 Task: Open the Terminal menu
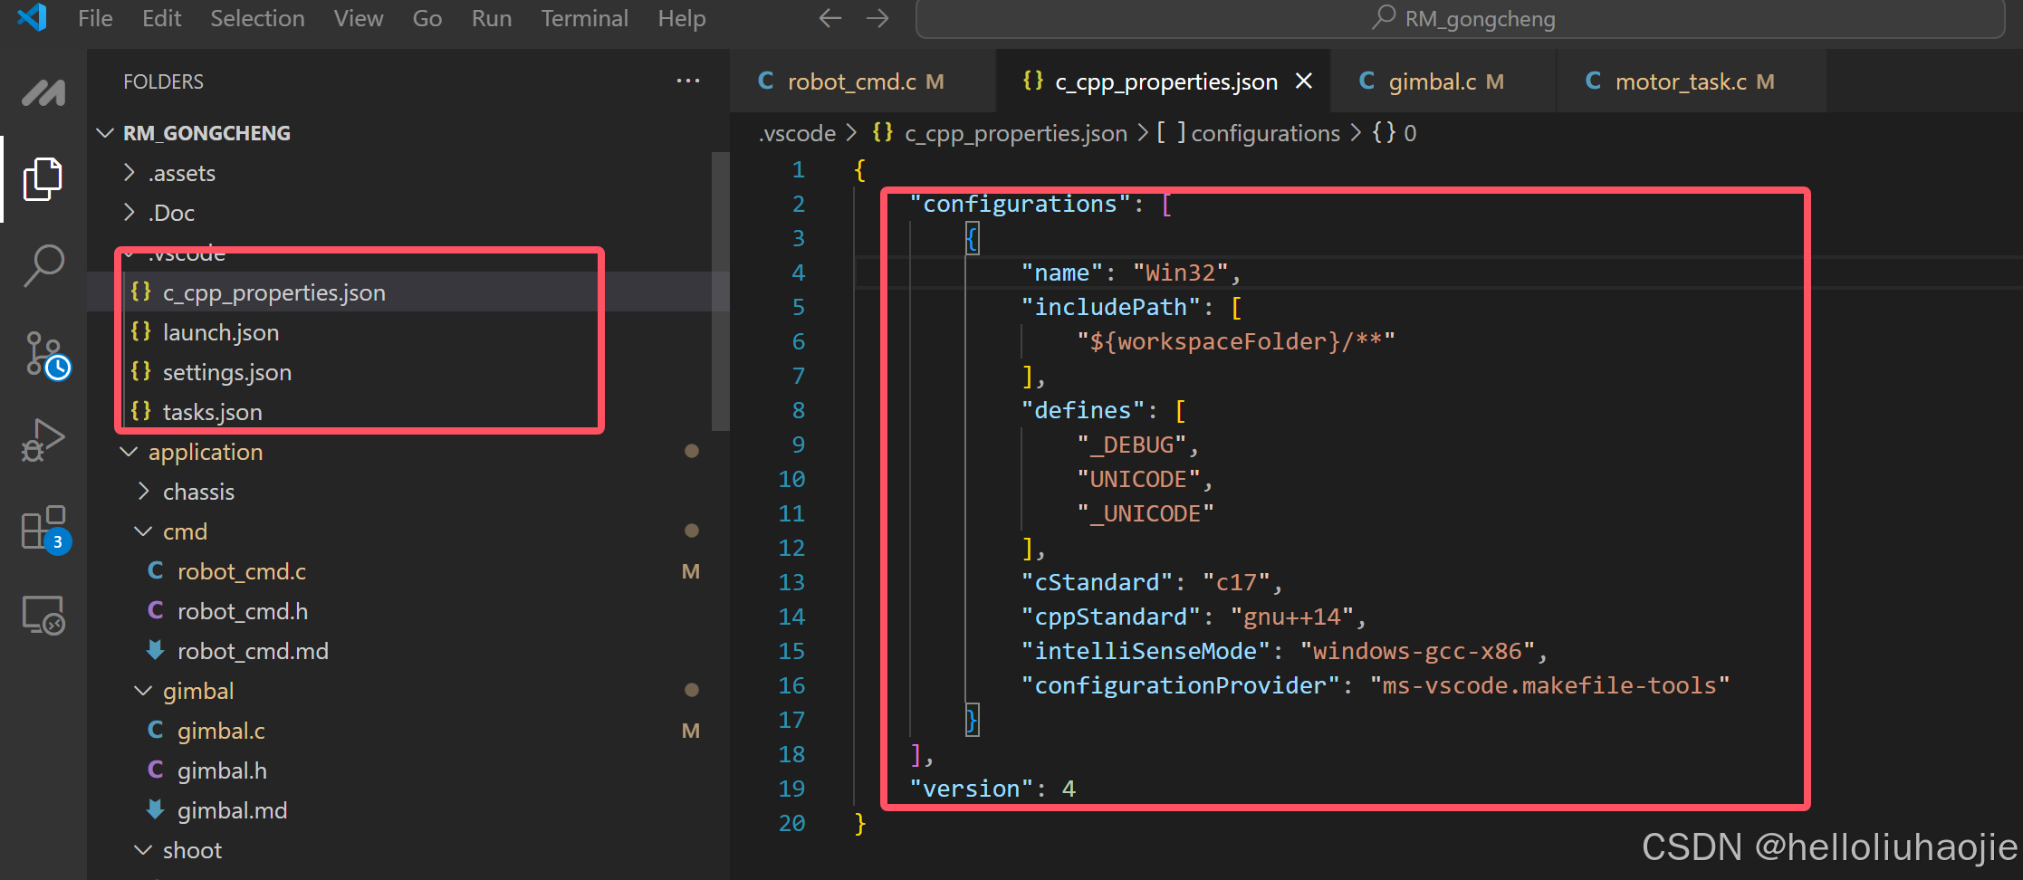click(584, 17)
